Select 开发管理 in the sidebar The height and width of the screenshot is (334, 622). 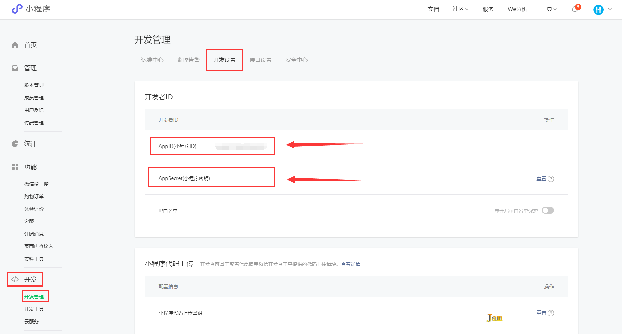click(x=34, y=297)
